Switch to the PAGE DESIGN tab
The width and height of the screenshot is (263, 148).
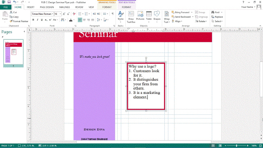[x=47, y=7]
